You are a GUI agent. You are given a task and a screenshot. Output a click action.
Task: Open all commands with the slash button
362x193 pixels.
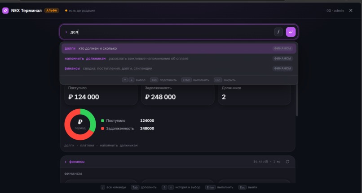[x=278, y=32]
